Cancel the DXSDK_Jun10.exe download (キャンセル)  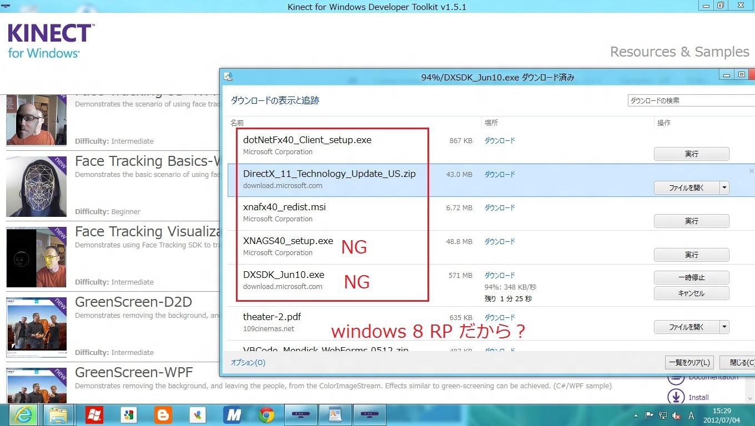pyautogui.click(x=691, y=293)
